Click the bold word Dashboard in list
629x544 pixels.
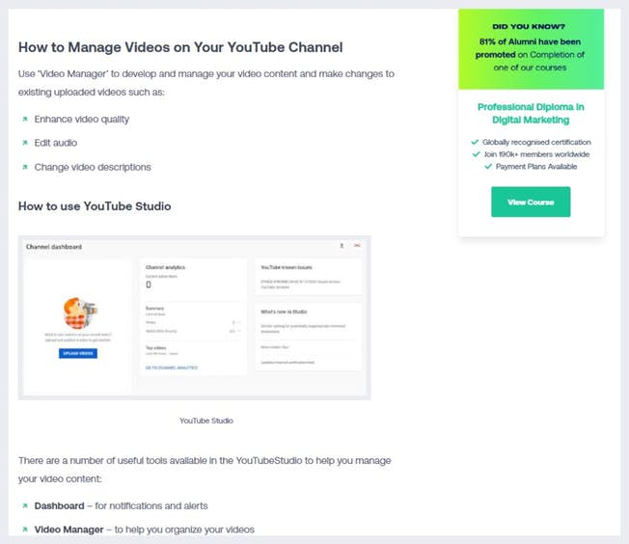coord(60,505)
